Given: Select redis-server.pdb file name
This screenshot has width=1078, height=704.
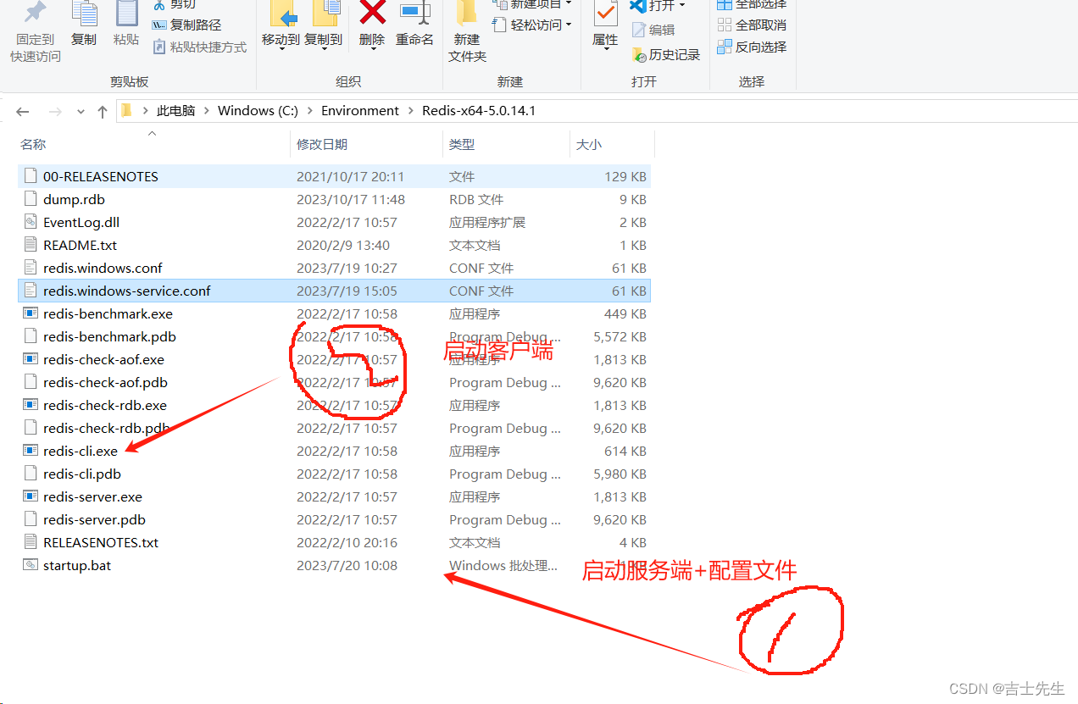Looking at the screenshot, I should click(94, 520).
